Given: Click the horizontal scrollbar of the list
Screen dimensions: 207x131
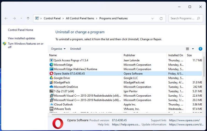Looking at the screenshot, I should click(x=112, y=115).
